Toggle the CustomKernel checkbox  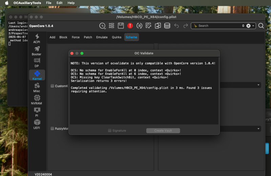pos(52,86)
